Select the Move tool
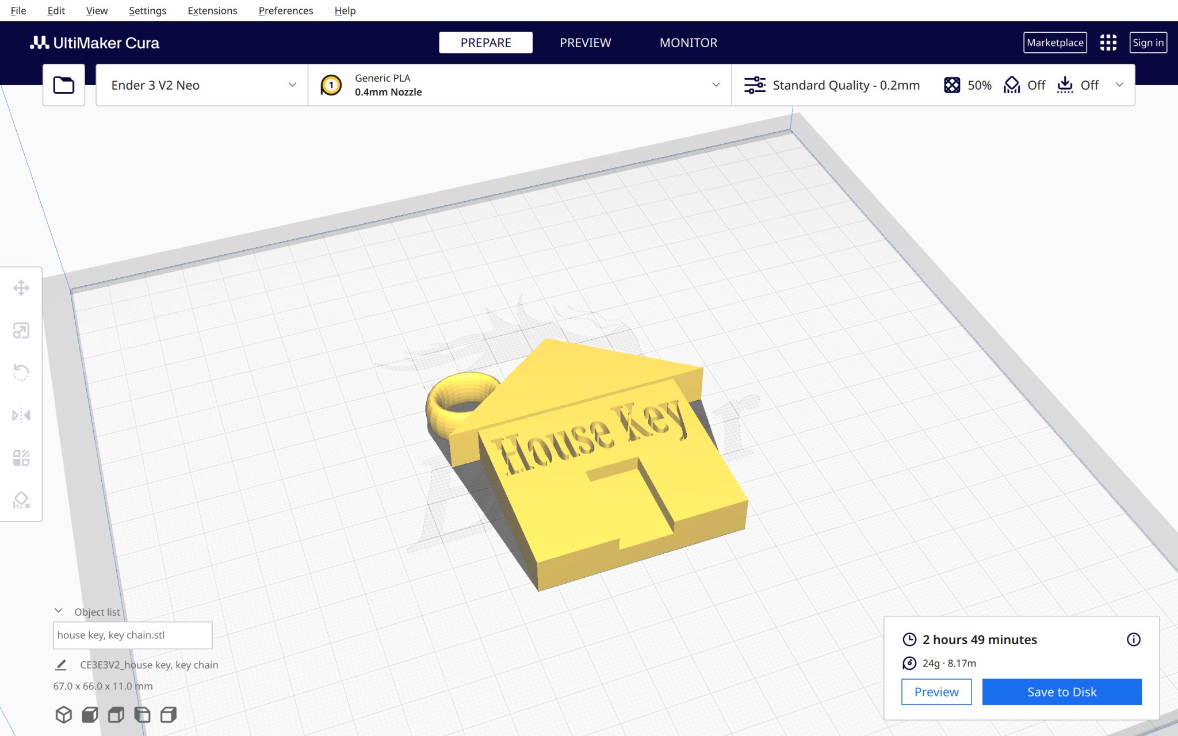The height and width of the screenshot is (736, 1178). (x=21, y=287)
